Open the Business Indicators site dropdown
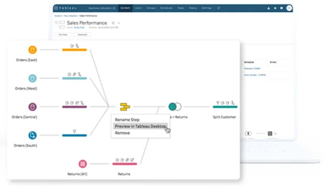This screenshot has height=190, width=331. tap(102, 8)
